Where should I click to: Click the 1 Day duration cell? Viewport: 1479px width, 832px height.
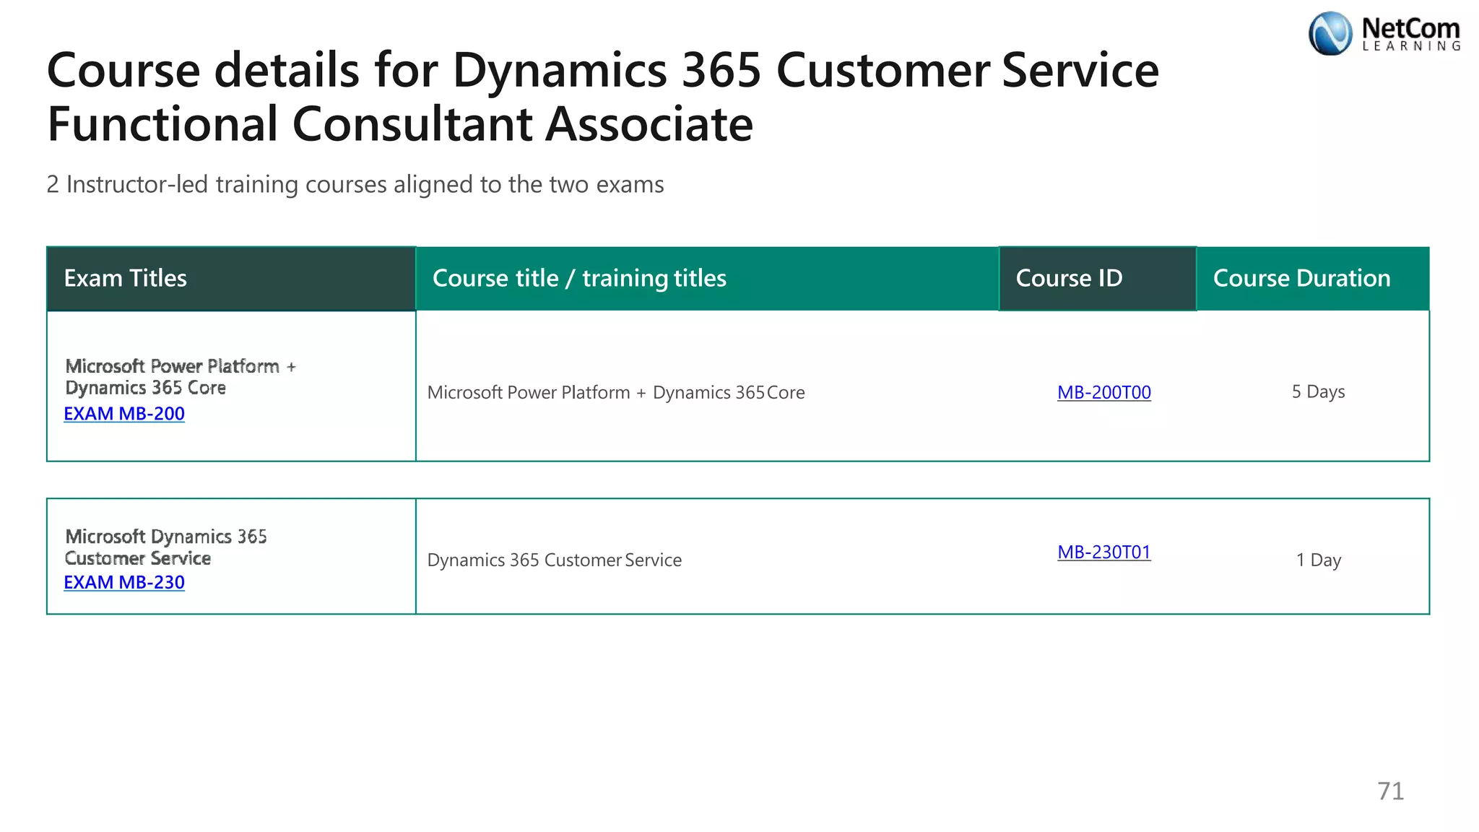click(1318, 560)
